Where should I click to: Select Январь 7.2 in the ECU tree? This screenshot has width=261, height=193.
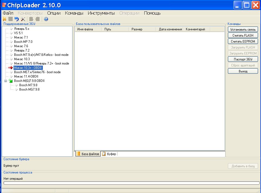[x=22, y=50]
